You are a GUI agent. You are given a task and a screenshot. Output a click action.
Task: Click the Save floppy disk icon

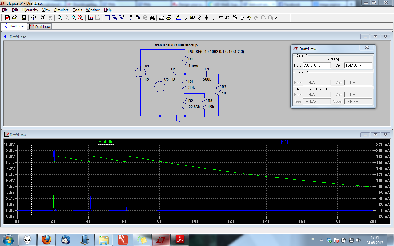[x=24, y=18]
